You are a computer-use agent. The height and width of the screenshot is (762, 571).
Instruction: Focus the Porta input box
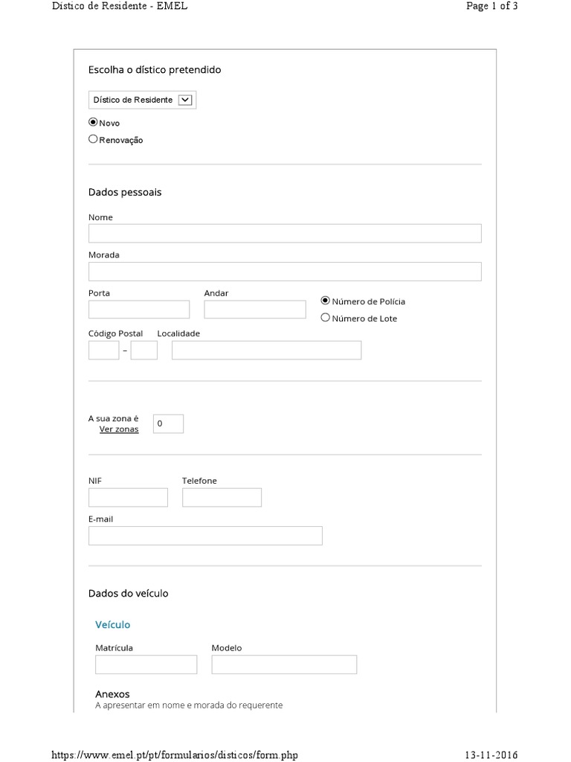139,310
